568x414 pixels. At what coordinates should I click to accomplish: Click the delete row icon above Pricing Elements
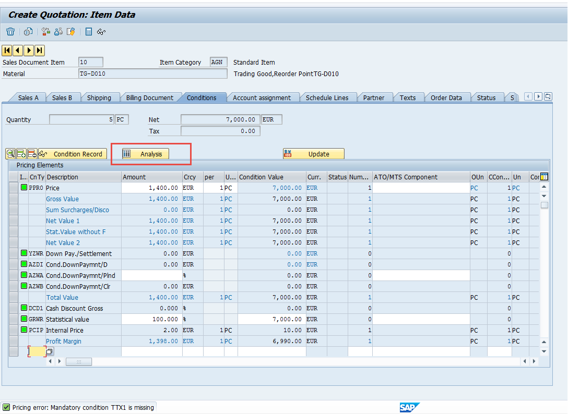coord(32,154)
